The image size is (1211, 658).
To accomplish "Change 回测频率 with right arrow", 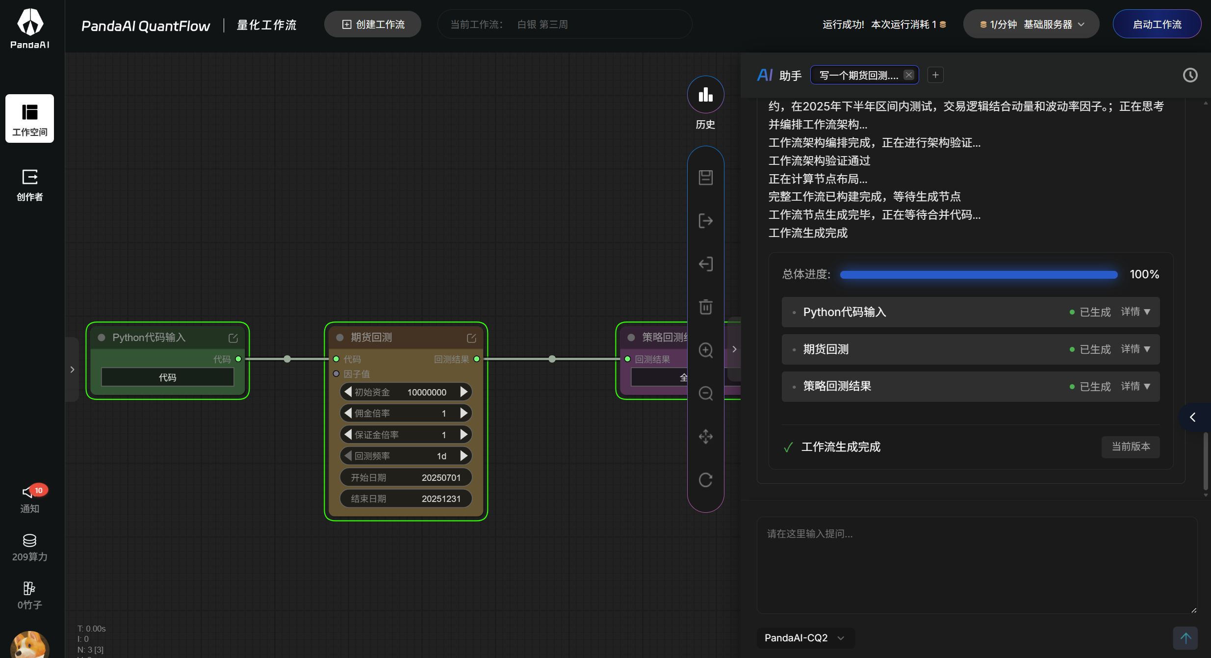I will click(464, 456).
